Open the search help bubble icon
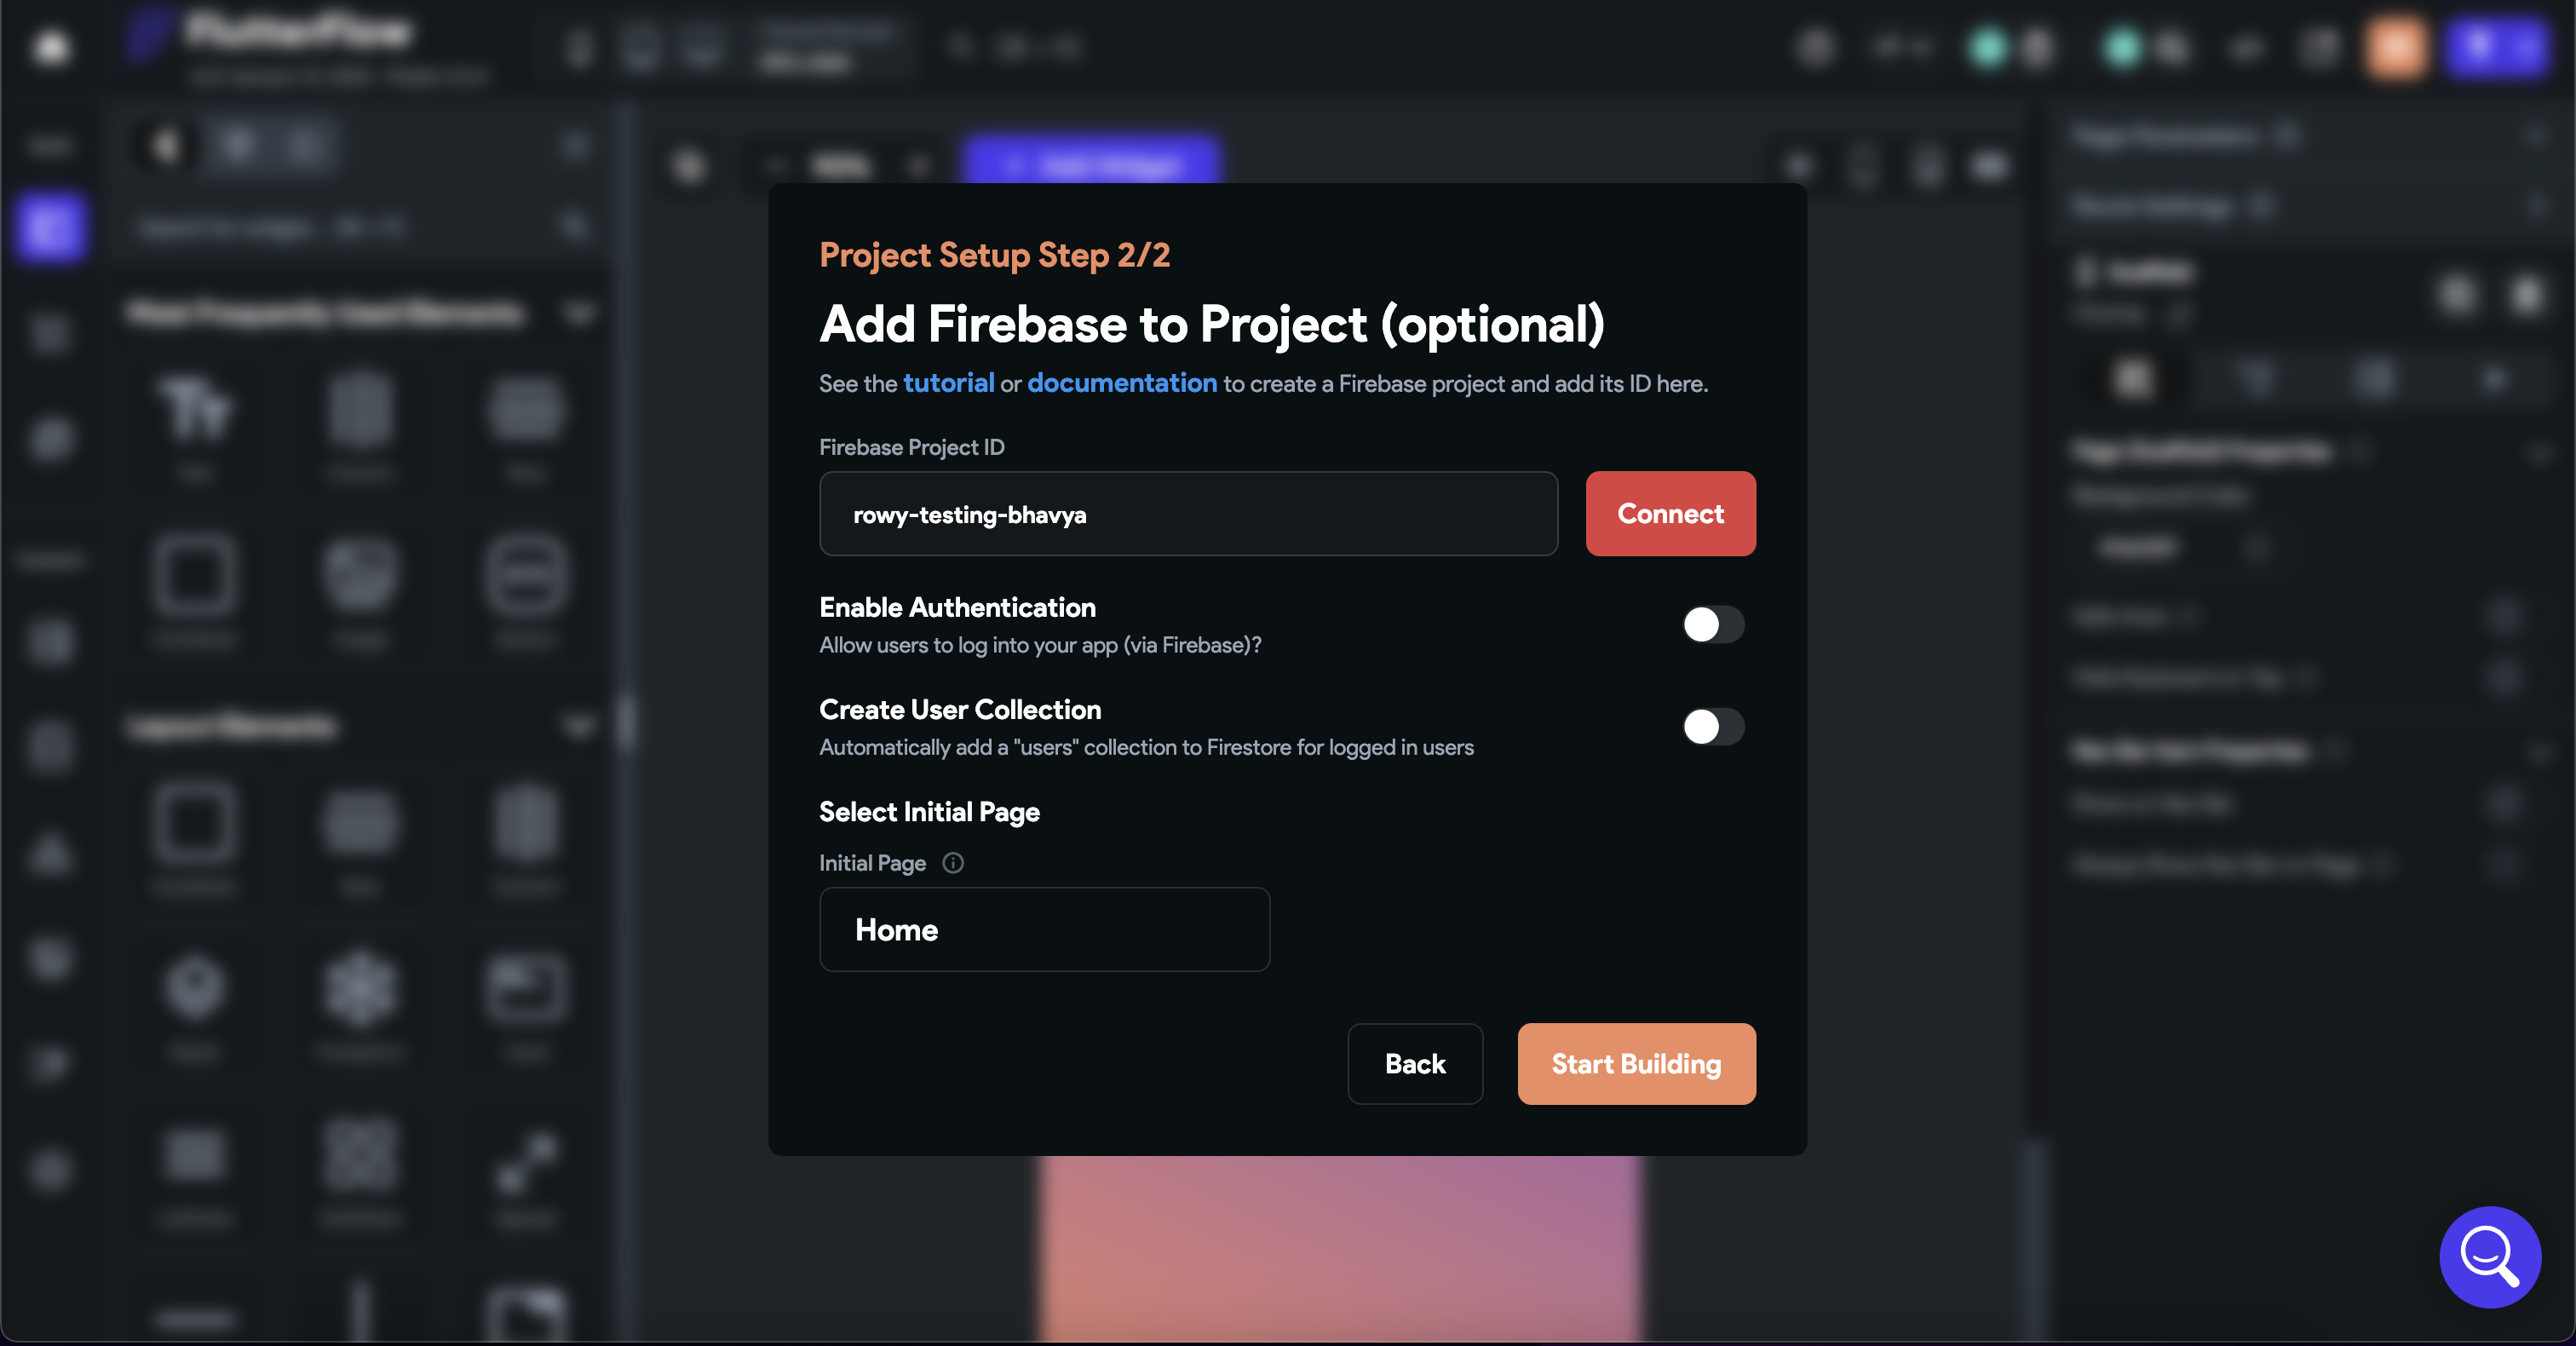Image resolution: width=2576 pixels, height=1346 pixels. coord(2489,1256)
